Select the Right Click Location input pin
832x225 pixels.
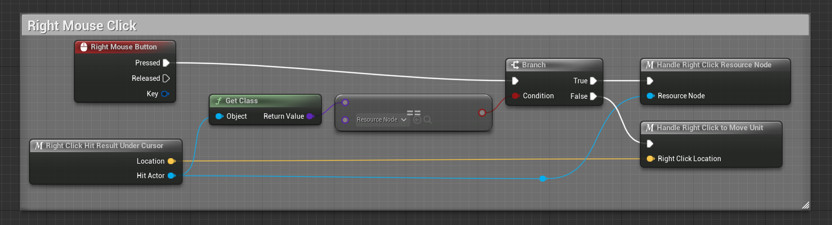(650, 159)
